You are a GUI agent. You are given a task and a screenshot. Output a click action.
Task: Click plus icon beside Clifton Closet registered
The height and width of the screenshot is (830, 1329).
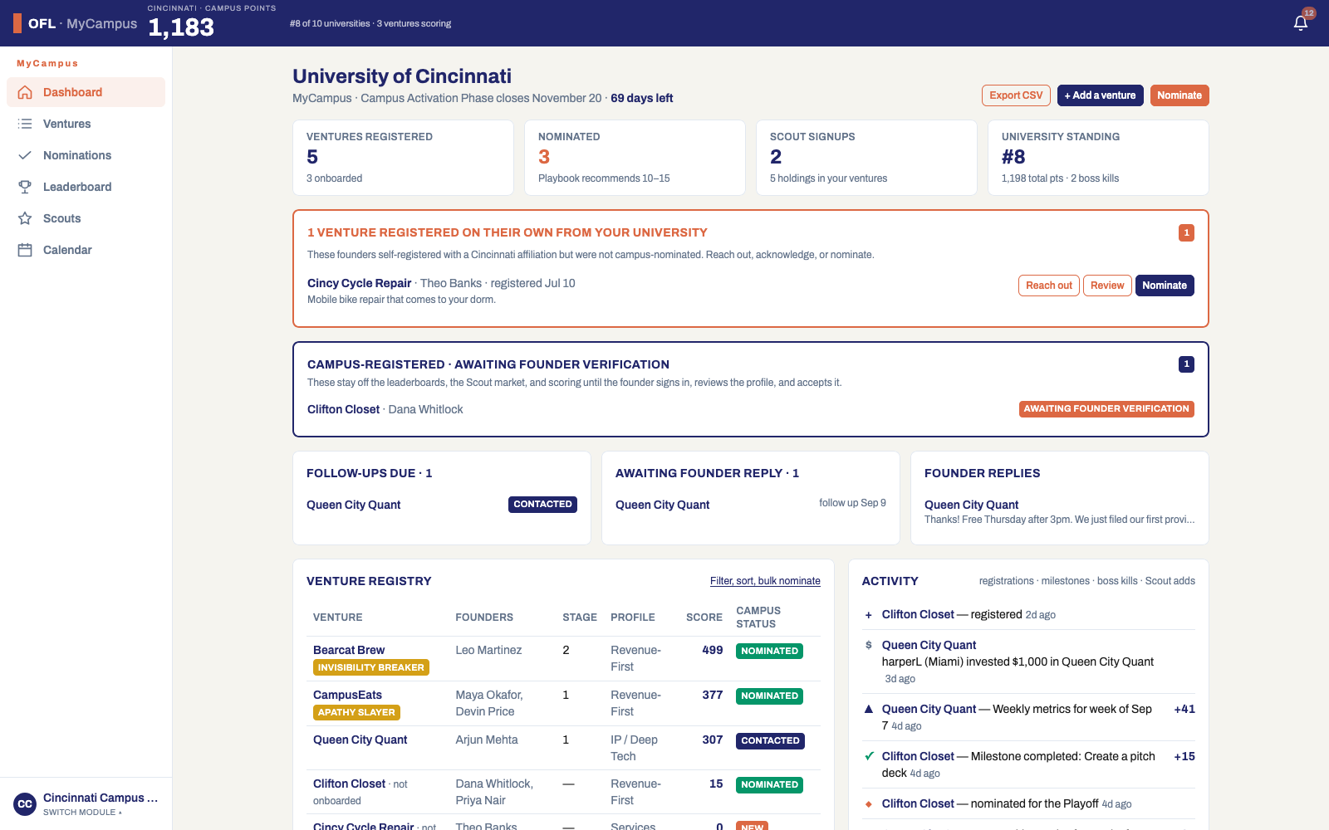click(869, 615)
